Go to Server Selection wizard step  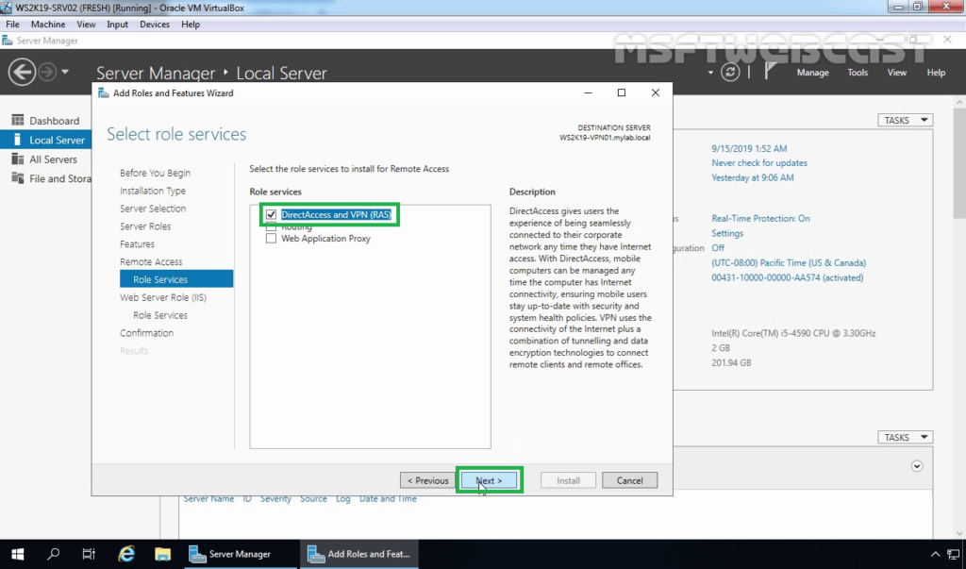coord(153,209)
